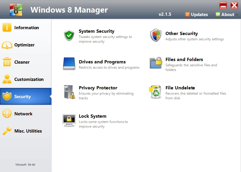Click 'Restricts access to drives and programs' text
This screenshot has height=172, width=241.
109,67
